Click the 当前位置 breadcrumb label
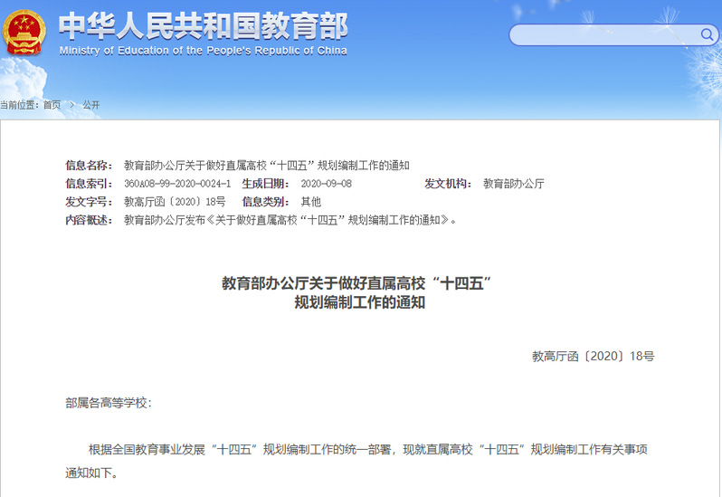The width and height of the screenshot is (722, 497). pyautogui.click(x=19, y=105)
